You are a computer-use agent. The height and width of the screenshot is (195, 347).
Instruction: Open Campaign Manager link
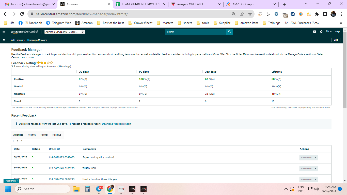(x=37, y=40)
